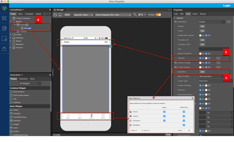234x142 pixels.
Task: Click the person Item 3 icon in app menu
Action: point(92,116)
